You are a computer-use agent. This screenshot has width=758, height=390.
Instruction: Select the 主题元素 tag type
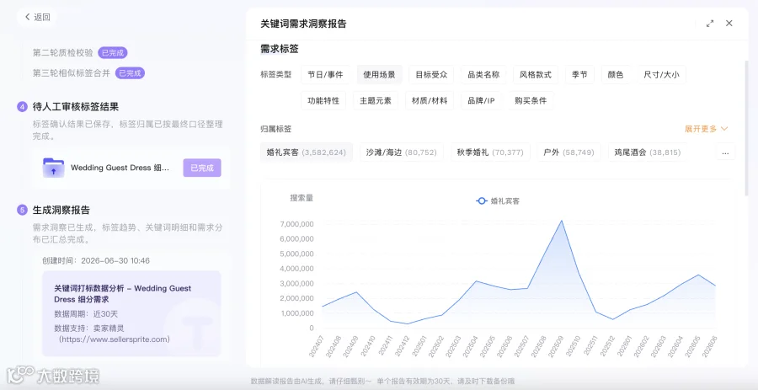376,101
